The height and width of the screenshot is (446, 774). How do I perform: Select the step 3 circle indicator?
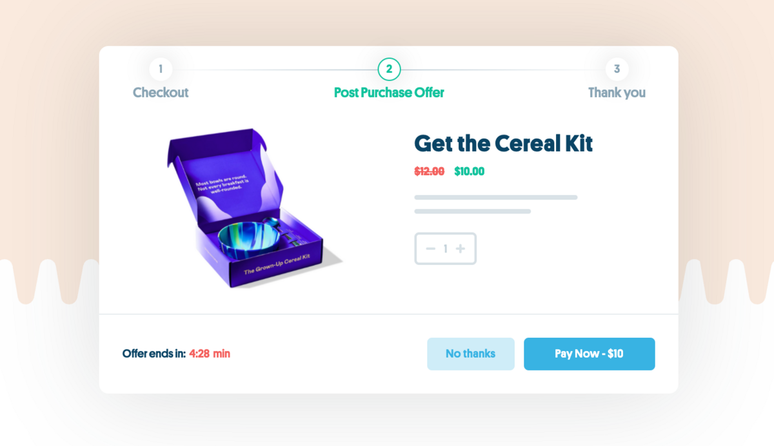(617, 69)
